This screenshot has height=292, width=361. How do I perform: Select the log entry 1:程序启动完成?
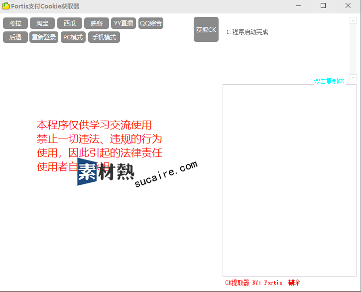247,32
